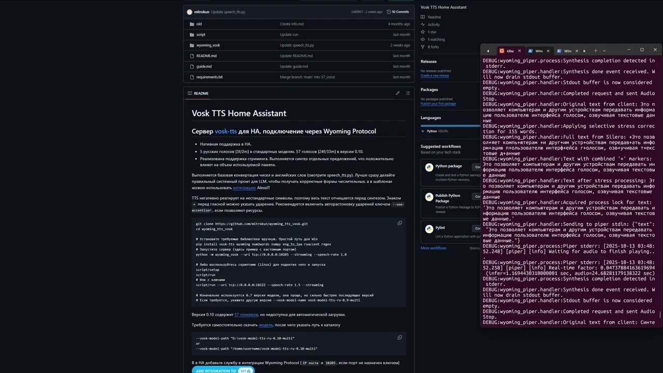Configure the Pylint workflow
663x373 pixels.
(477, 228)
